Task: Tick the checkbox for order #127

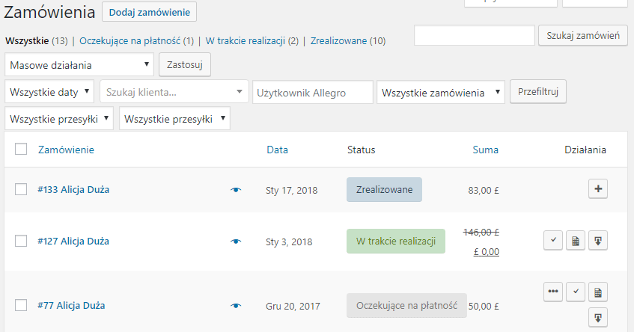Action: click(x=21, y=241)
